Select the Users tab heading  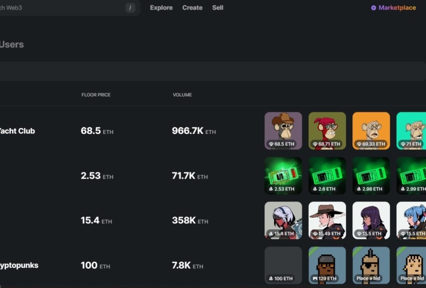12,44
